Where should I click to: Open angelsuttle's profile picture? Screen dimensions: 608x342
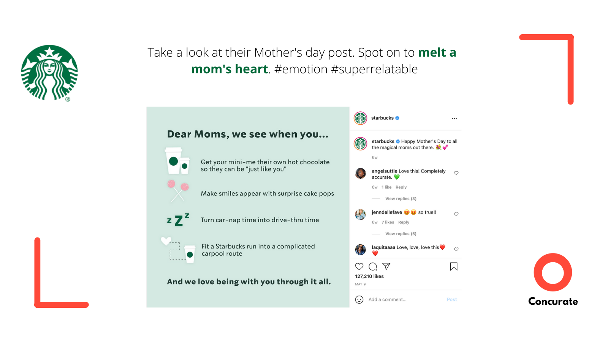[360, 173]
